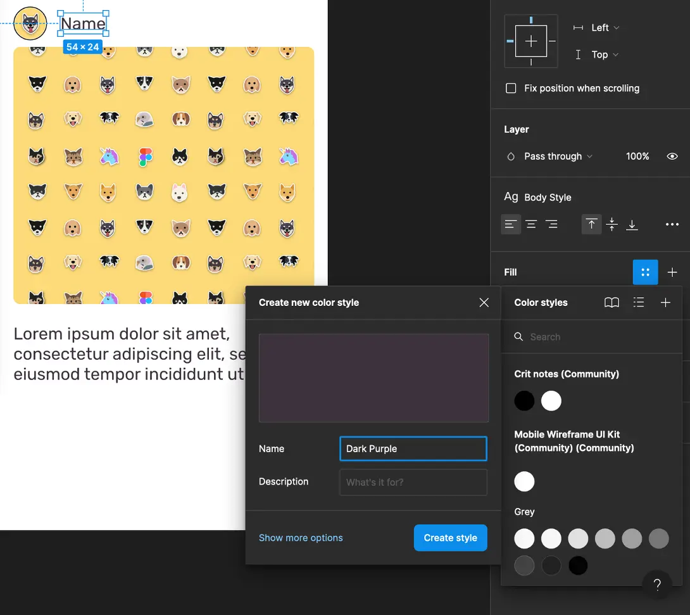Align text center

531,224
